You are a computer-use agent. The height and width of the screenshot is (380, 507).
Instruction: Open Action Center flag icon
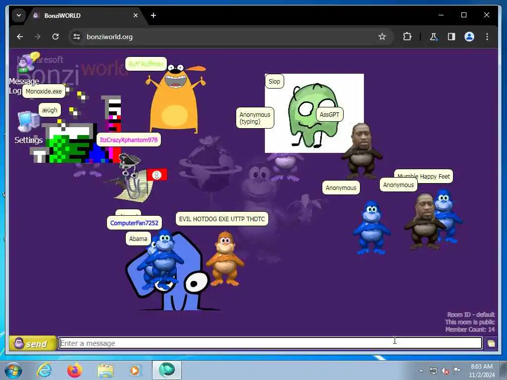456,370
